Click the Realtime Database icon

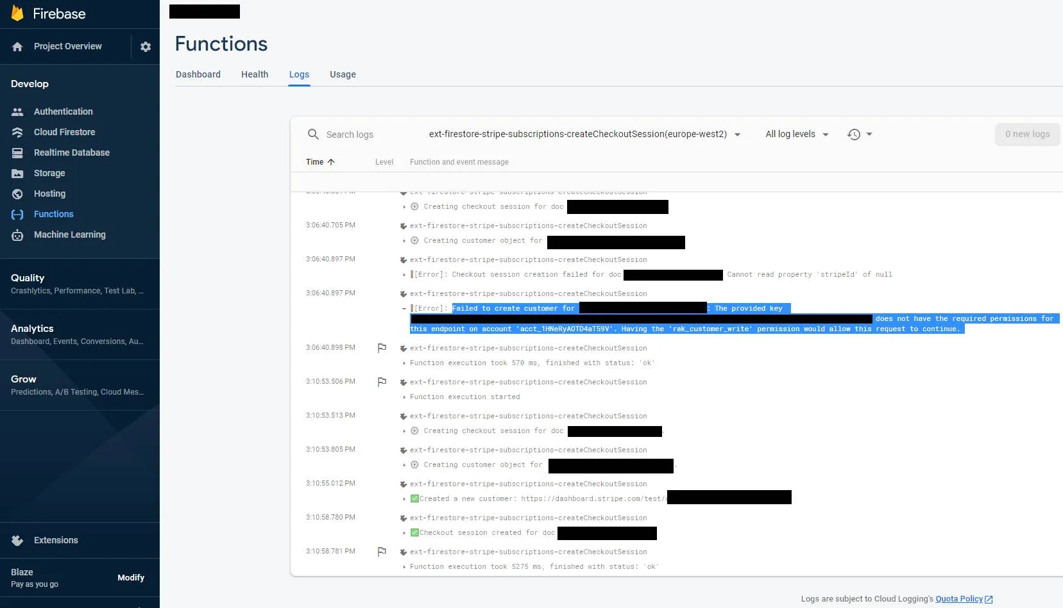[17, 152]
